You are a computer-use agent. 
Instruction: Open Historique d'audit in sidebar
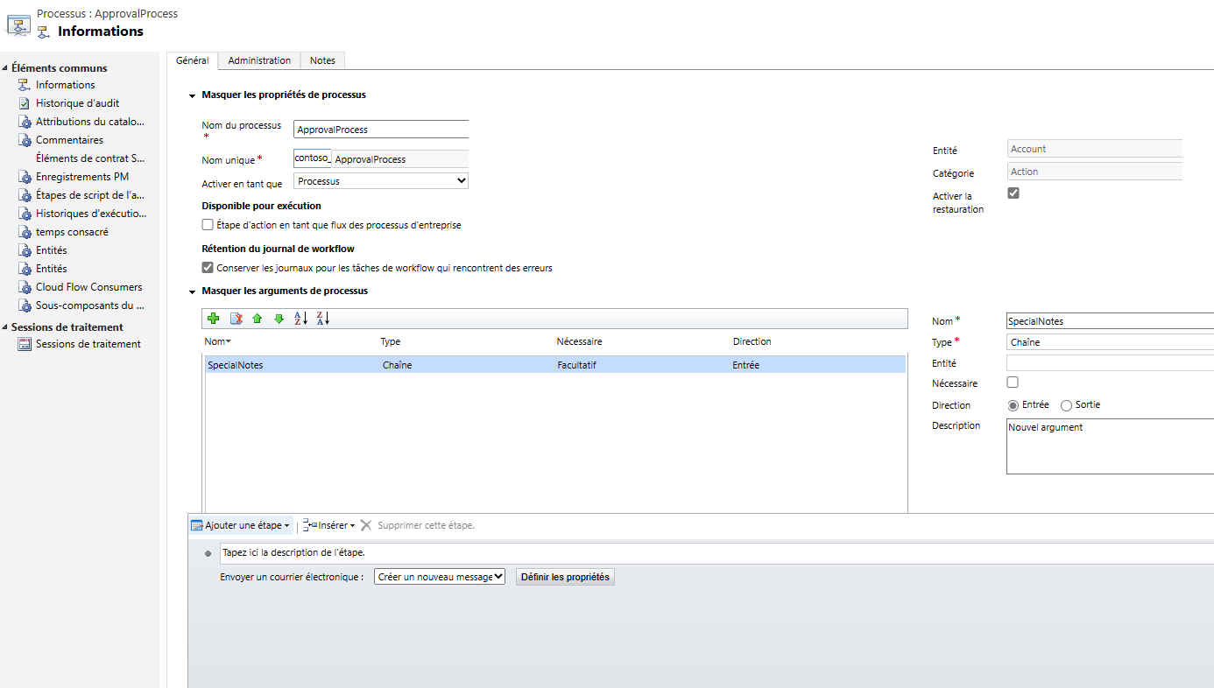[x=77, y=103]
